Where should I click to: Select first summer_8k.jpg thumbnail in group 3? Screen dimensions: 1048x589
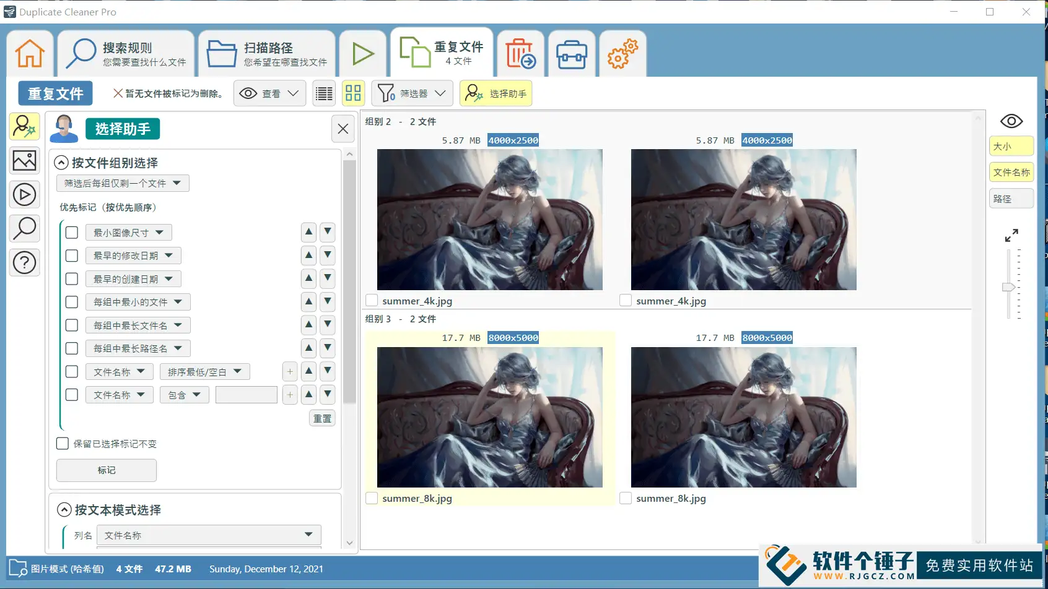(x=489, y=417)
